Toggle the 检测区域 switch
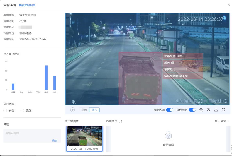 (170, 110)
